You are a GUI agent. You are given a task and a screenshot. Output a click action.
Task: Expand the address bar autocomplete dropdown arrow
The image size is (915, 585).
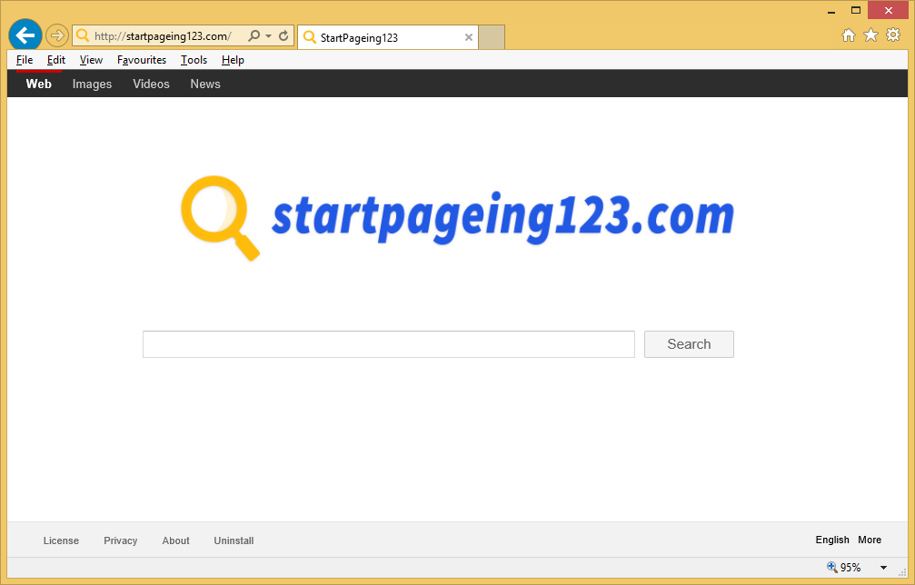269,36
